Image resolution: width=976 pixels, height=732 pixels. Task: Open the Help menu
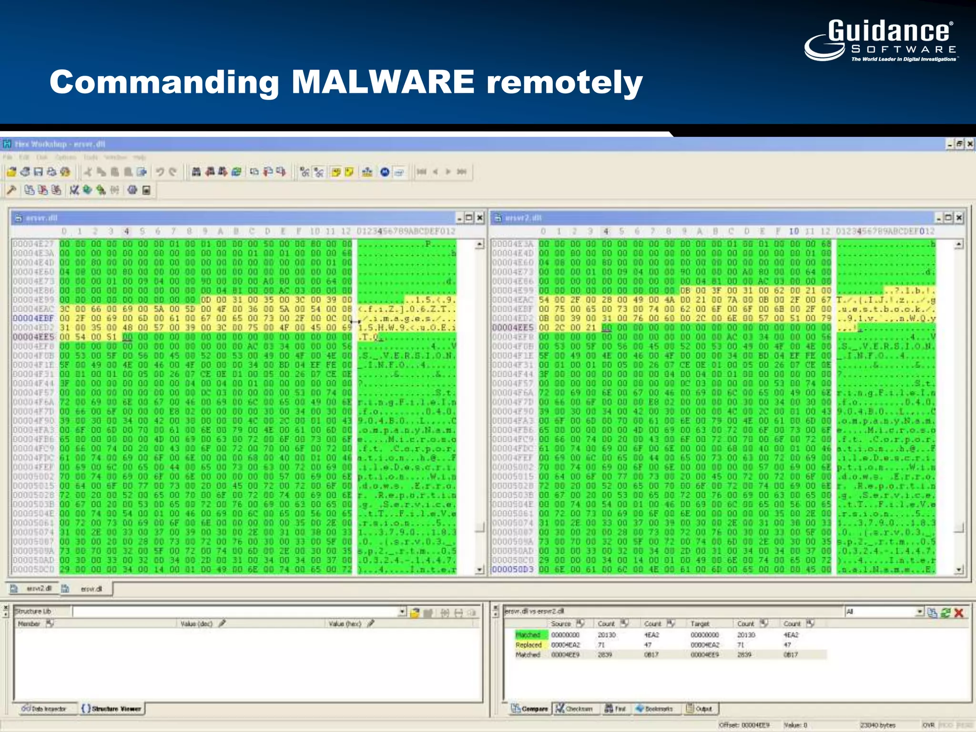coord(139,157)
